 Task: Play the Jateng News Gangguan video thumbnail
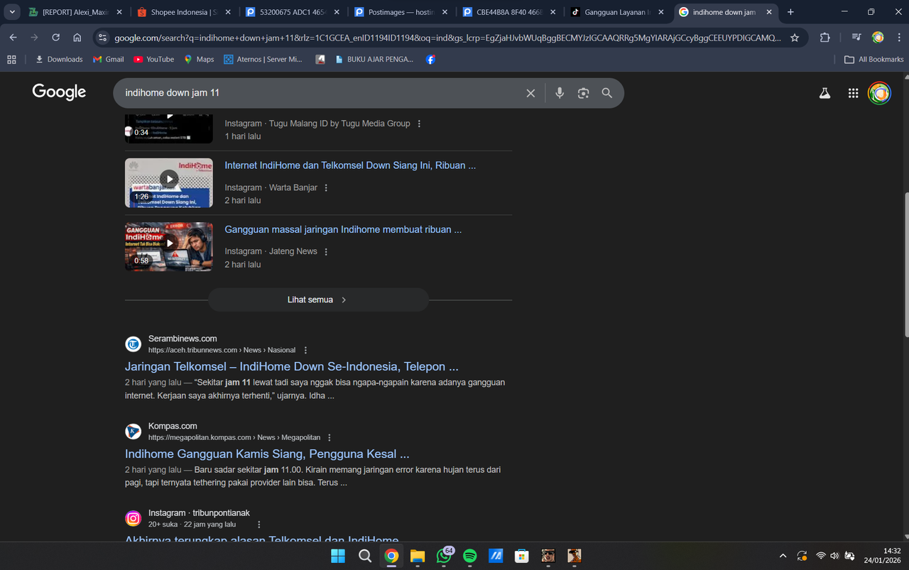click(x=169, y=247)
